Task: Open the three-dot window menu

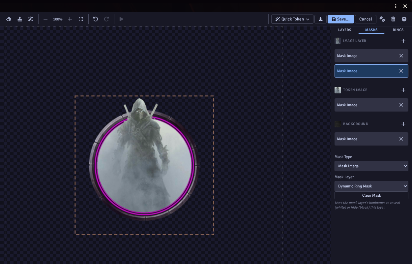Action: 396,6
